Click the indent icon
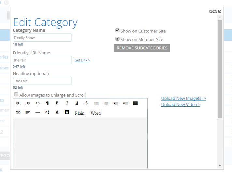This screenshot has height=174, width=232. point(125,103)
